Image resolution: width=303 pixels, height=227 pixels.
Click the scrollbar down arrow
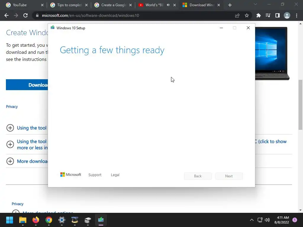300,210
